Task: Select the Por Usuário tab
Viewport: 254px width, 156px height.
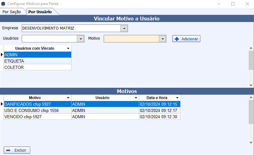Action: coord(40,12)
